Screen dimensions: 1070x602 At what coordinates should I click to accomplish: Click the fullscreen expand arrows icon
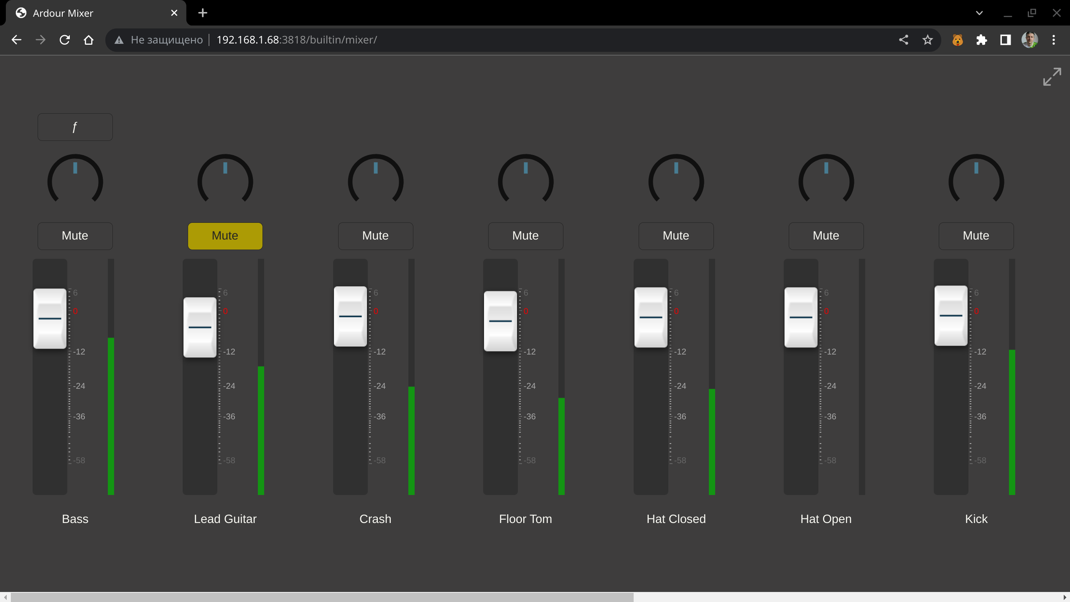tap(1052, 77)
